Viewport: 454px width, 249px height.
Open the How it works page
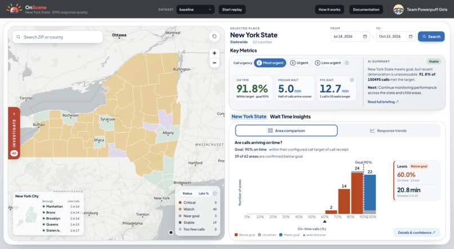tap(330, 10)
